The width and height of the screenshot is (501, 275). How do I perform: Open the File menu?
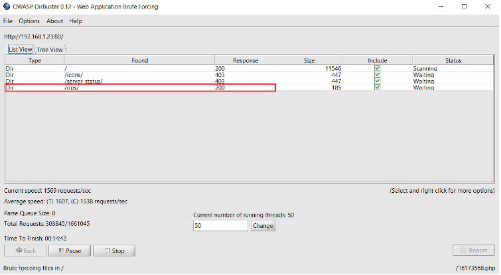8,21
